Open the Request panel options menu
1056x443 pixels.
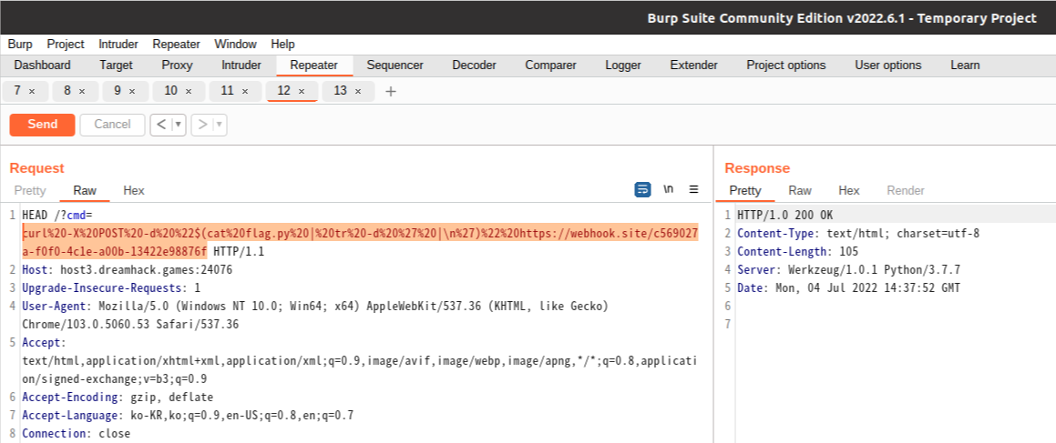point(693,189)
